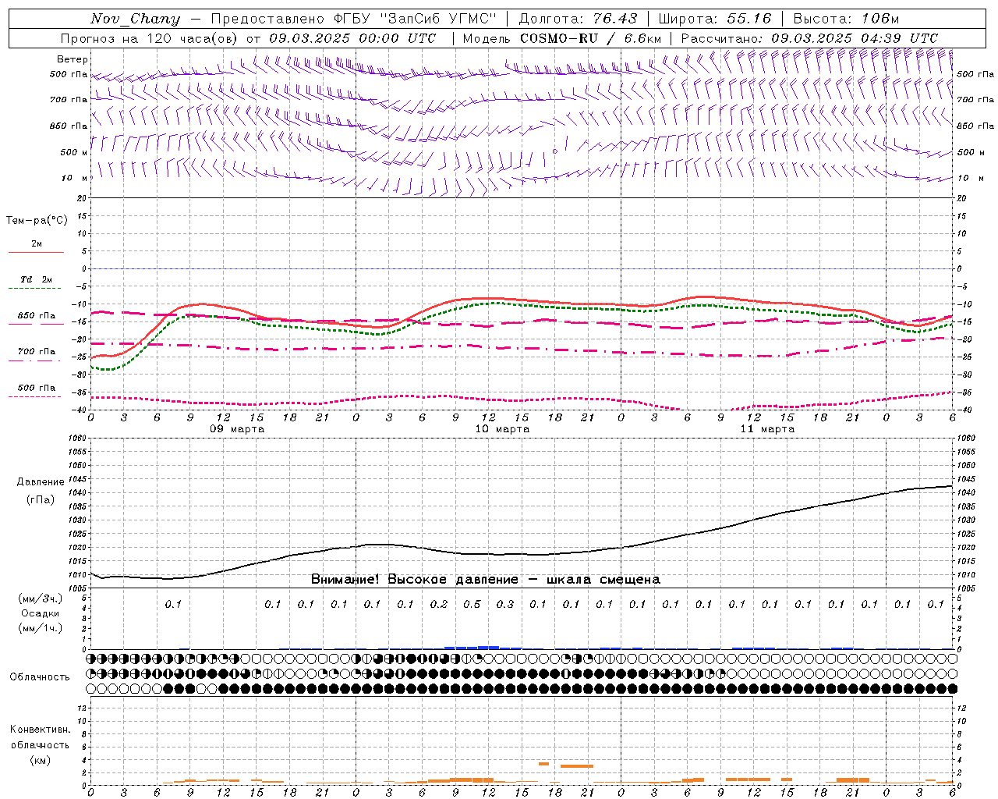The height and width of the screenshot is (799, 998).
Task: Click the "Конвективн." convective cloud label
Action: pyautogui.click(x=41, y=730)
